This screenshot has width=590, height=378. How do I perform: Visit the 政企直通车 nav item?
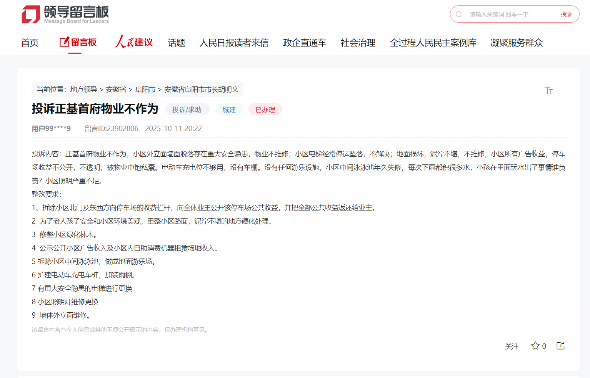304,43
